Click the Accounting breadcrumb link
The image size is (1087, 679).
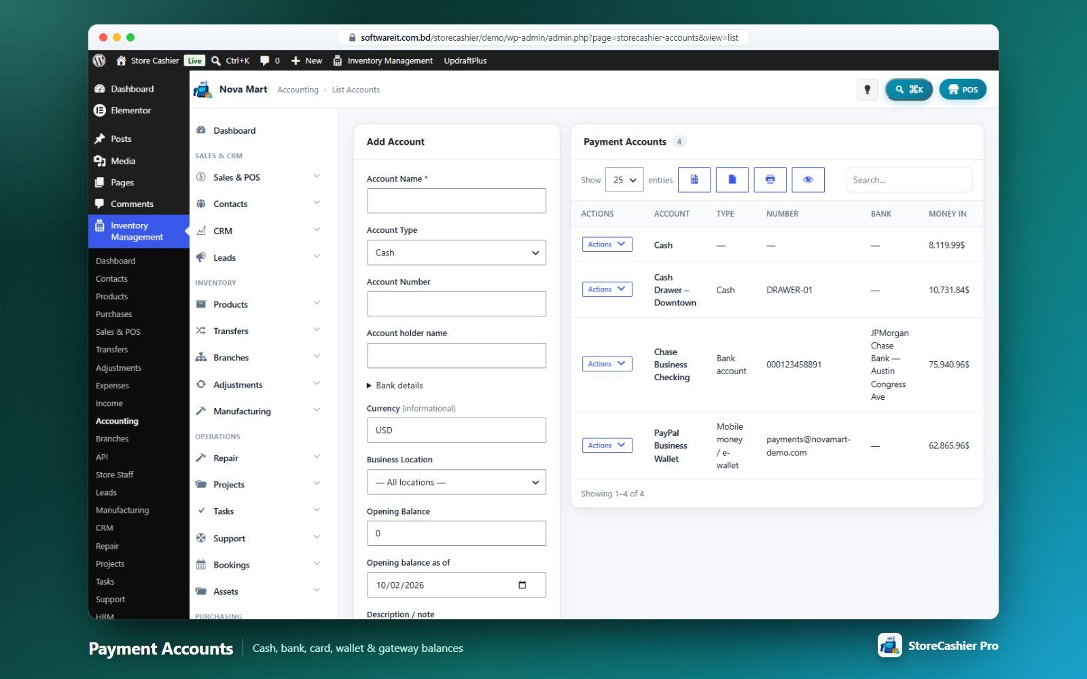pos(298,90)
